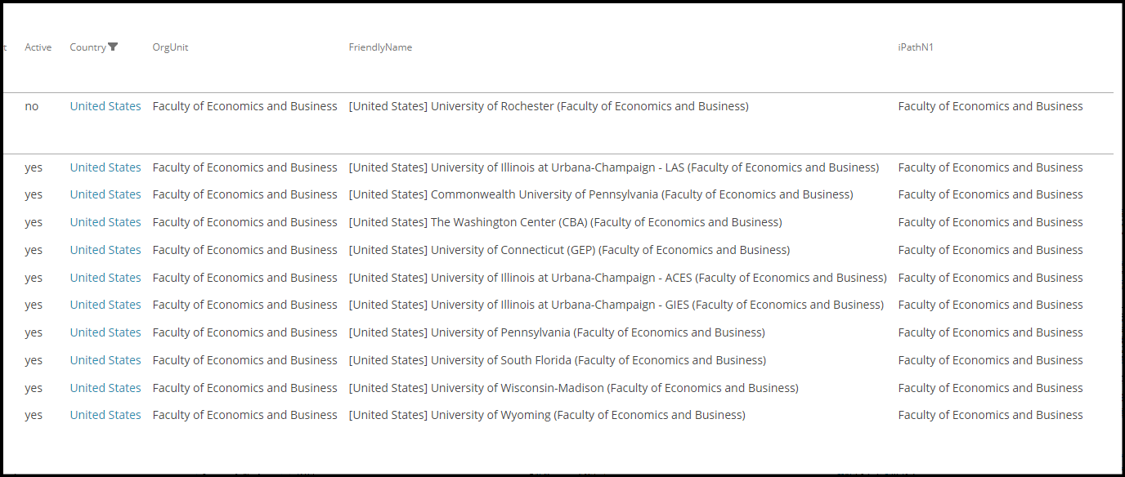The width and height of the screenshot is (1125, 477).
Task: Open United States link for Commonwealth University of Pennsylvania
Action: pyautogui.click(x=105, y=194)
